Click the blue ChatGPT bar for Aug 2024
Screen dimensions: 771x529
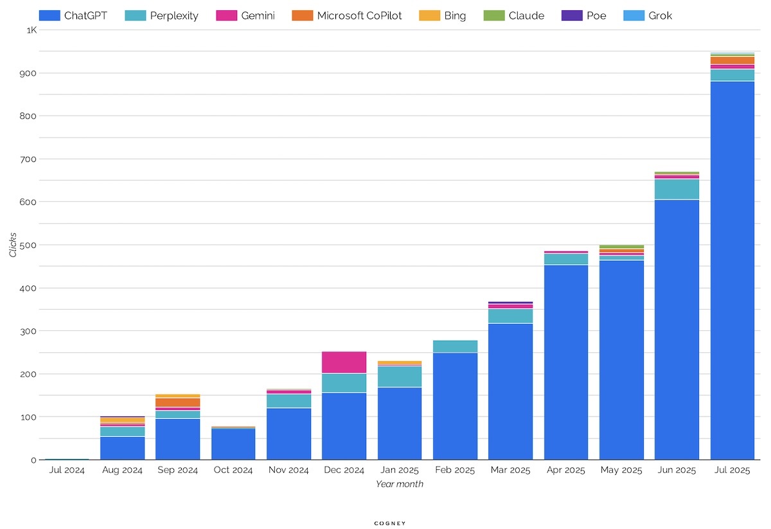click(123, 448)
